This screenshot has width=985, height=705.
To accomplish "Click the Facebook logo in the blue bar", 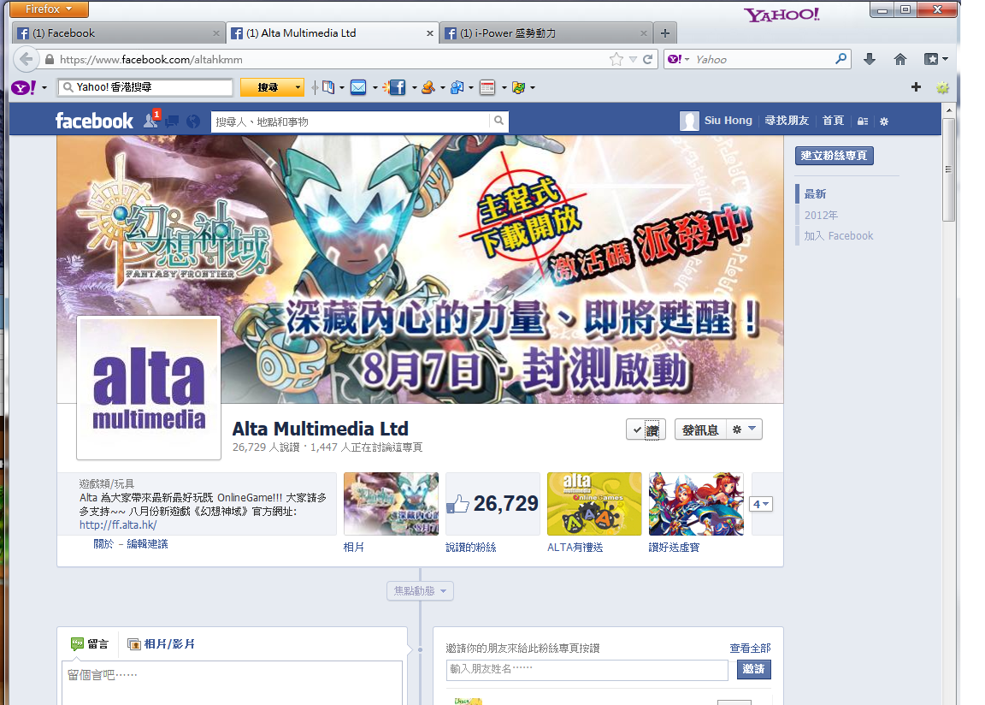I will point(94,121).
